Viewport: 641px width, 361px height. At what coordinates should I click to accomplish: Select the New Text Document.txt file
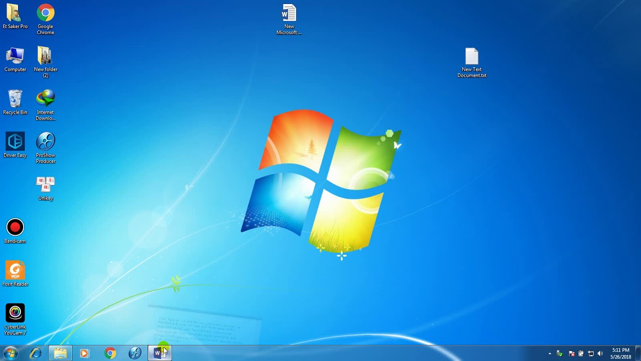coord(472,63)
